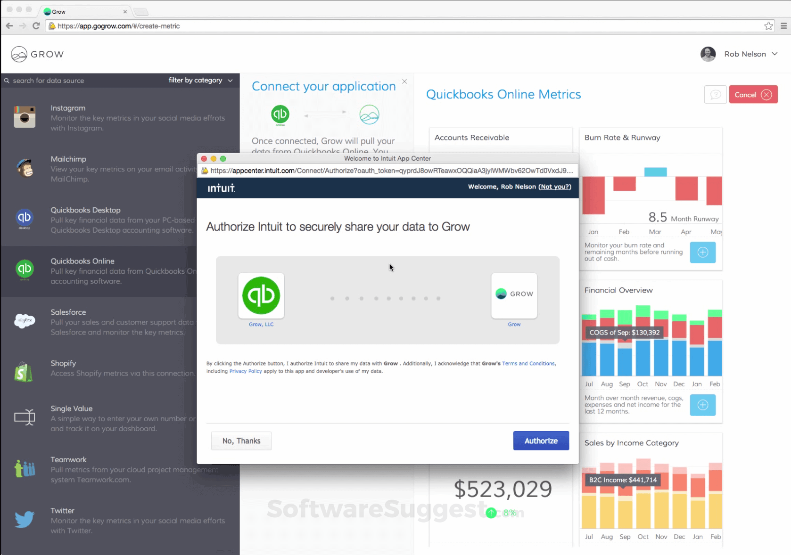Open the Rob Nelson account dropdown
Viewport: 791px width, 555px height.
pos(775,54)
